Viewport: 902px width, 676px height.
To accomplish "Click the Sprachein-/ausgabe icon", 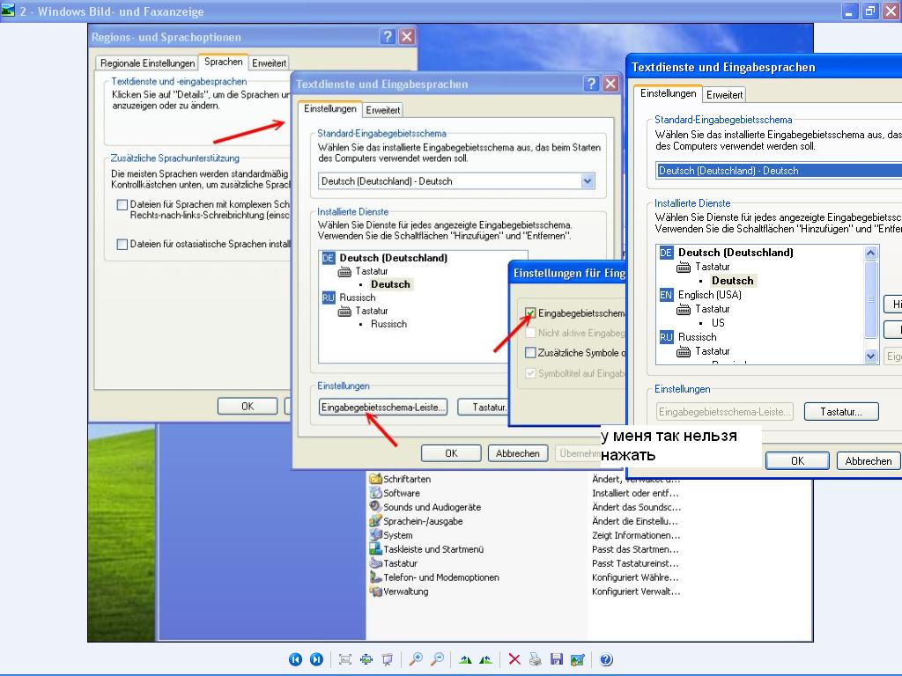I will 375,521.
